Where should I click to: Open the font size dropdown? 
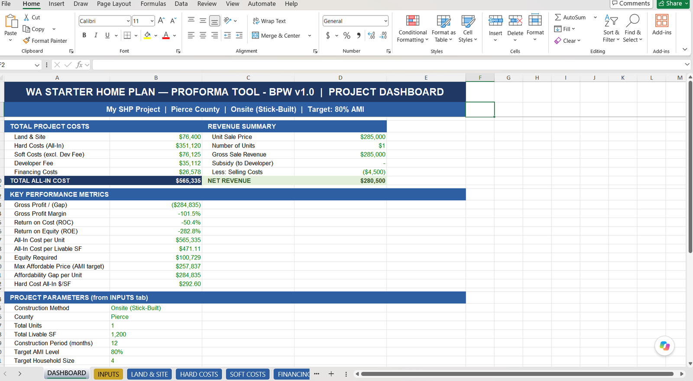coord(152,21)
